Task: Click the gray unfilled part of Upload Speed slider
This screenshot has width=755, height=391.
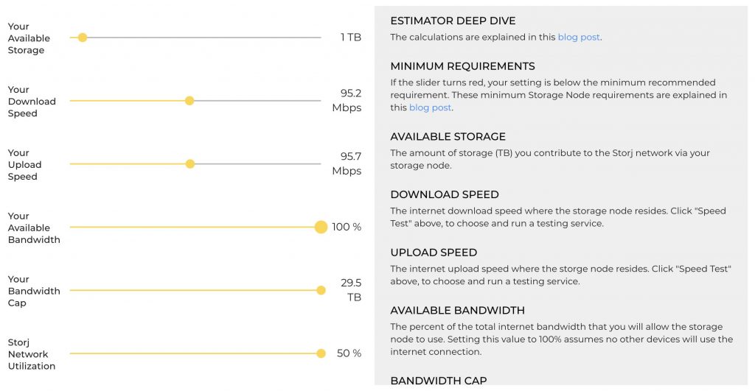Action: [258, 164]
